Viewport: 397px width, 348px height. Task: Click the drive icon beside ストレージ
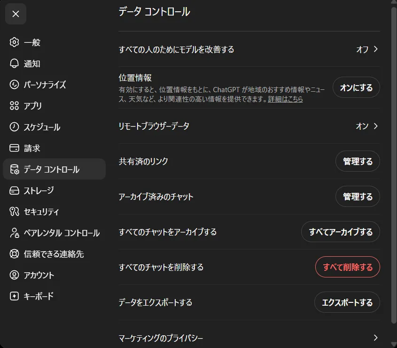[14, 190]
